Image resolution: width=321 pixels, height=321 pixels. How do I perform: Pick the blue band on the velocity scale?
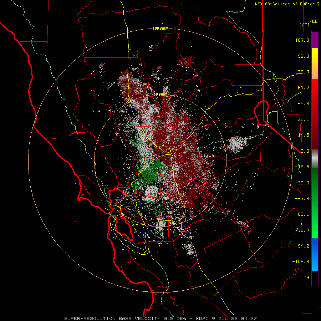(x=315, y=254)
